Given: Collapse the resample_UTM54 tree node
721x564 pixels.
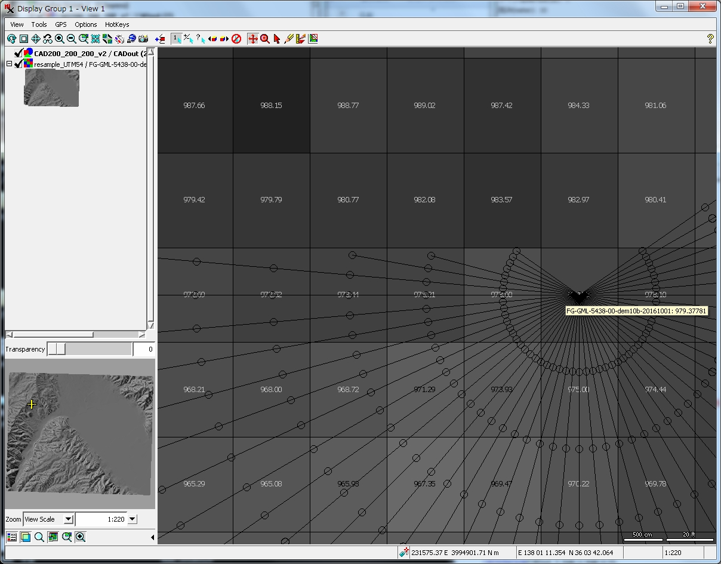Looking at the screenshot, I should point(9,64).
